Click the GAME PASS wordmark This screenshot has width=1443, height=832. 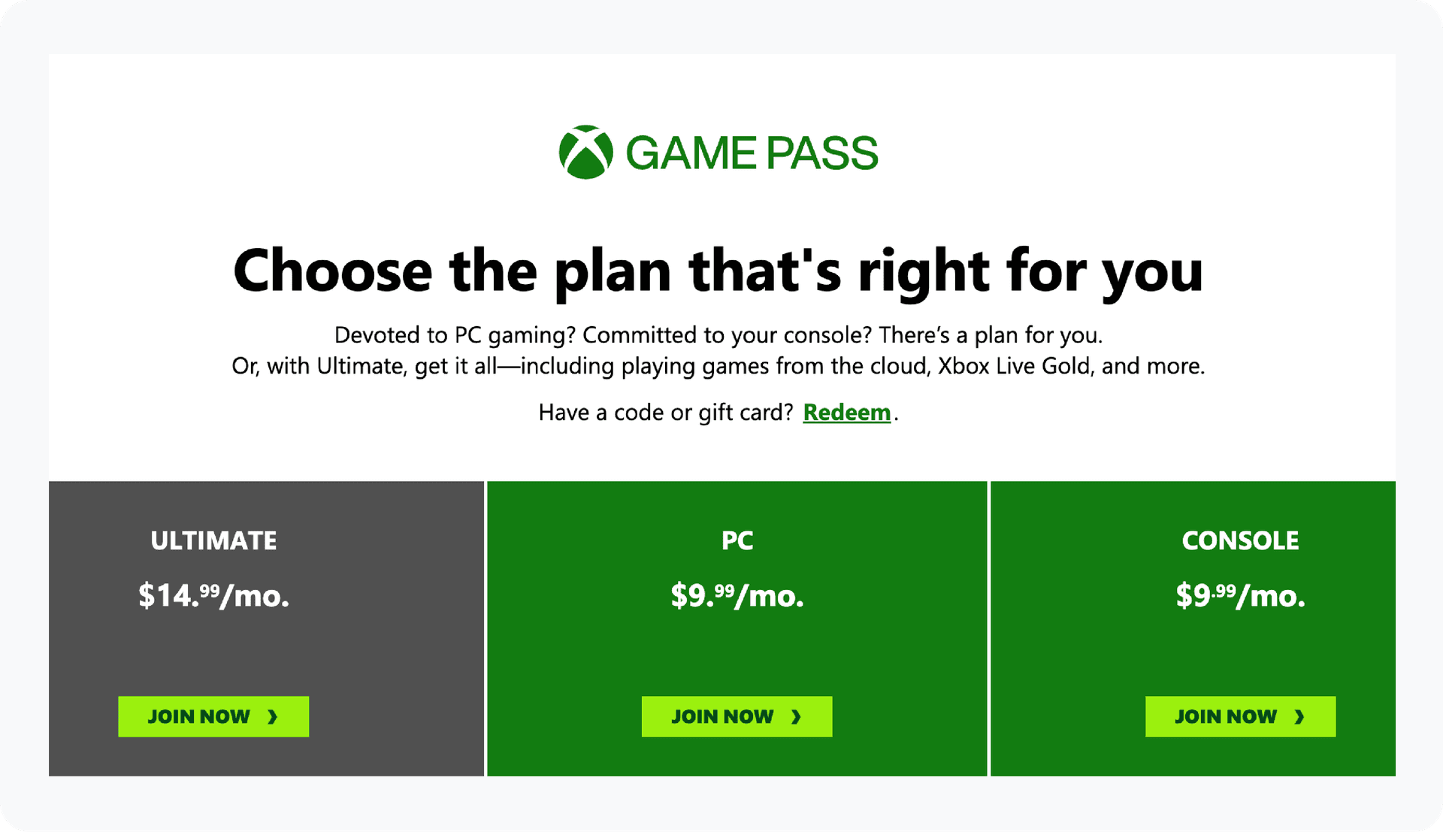(752, 153)
